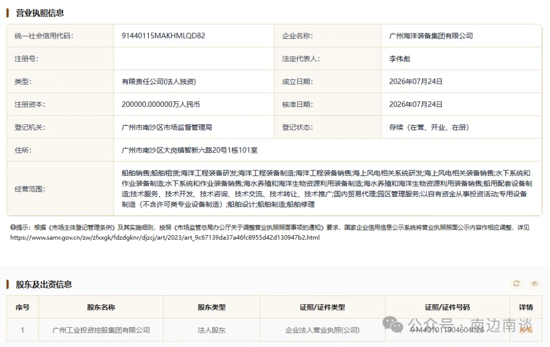This screenshot has width=550, height=347.
Task: Click the 企业名称 label
Action: click(x=297, y=36)
